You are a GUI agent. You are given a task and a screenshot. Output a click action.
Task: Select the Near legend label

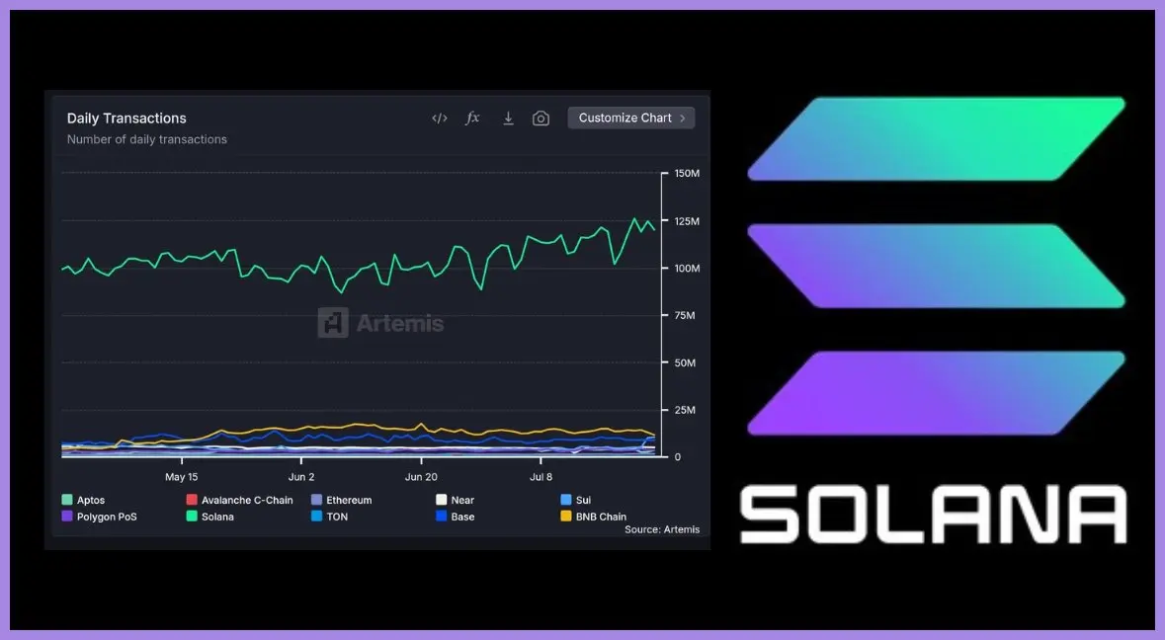coord(462,501)
